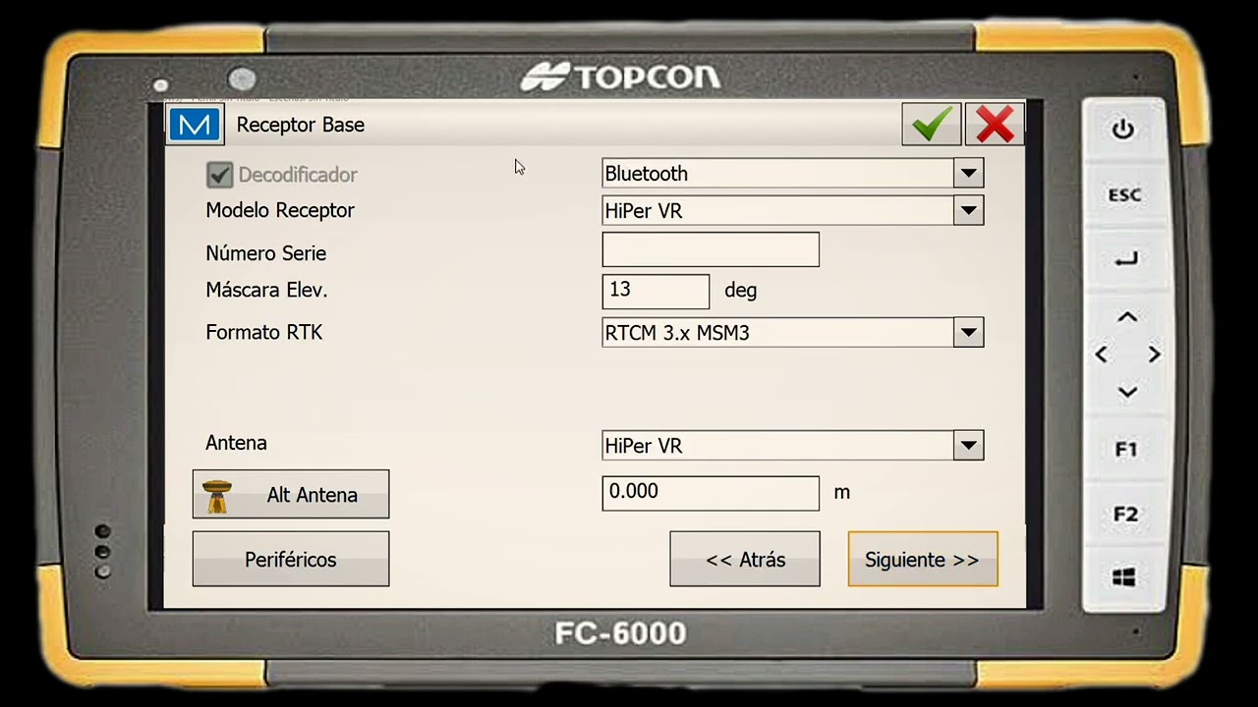Tap the return key on the device
This screenshot has height=707, width=1258.
pos(1126,259)
